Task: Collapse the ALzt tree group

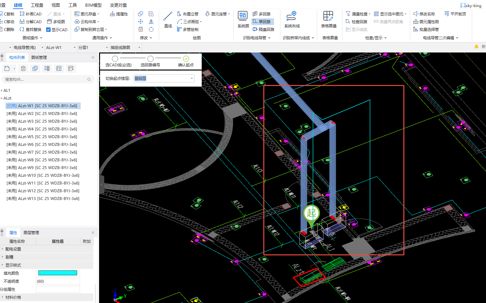Action: tap(2, 98)
